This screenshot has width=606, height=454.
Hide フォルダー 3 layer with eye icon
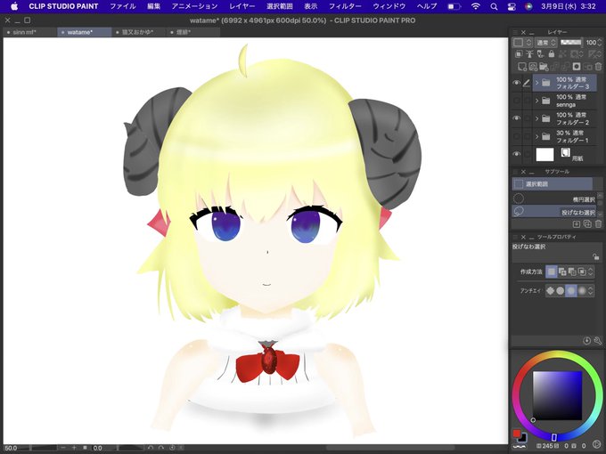pos(516,83)
